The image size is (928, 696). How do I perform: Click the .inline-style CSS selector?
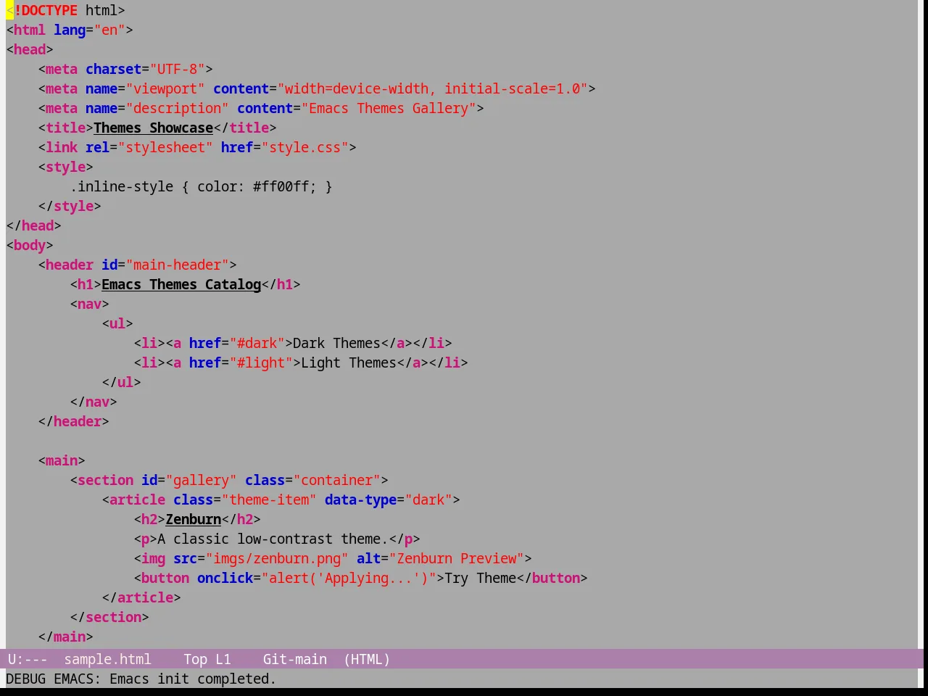121,186
